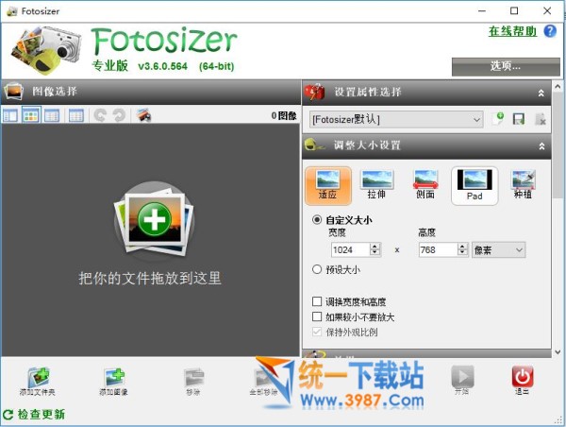This screenshot has width=566, height=427.
Task: Increase height using stepper up arrow
Action: [462, 247]
